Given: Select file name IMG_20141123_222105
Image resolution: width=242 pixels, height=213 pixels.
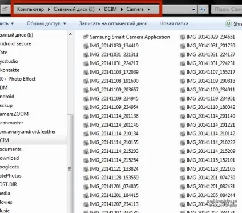Looking at the screenshot, I should pos(211,169).
